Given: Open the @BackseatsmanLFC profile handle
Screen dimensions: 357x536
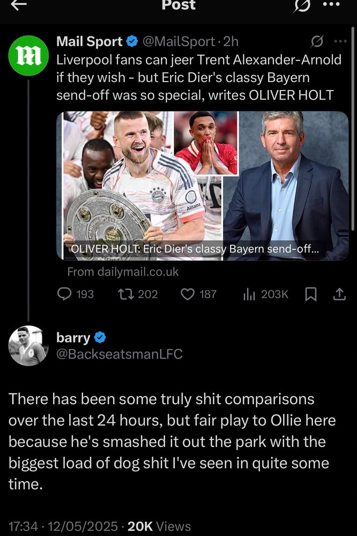Looking at the screenshot, I should 120,354.
